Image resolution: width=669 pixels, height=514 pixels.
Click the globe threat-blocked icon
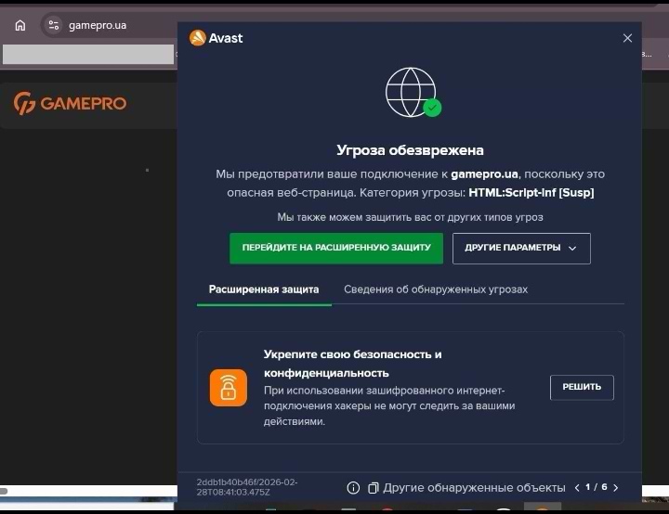412,93
